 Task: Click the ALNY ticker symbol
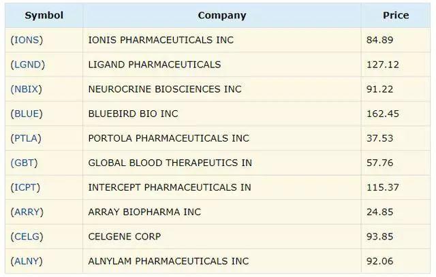coord(27,261)
